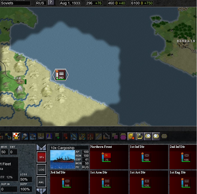The height and width of the screenshot is (194, 197).
Task: Click the 460 0 +40 resource counter
Action: [x=117, y=3]
